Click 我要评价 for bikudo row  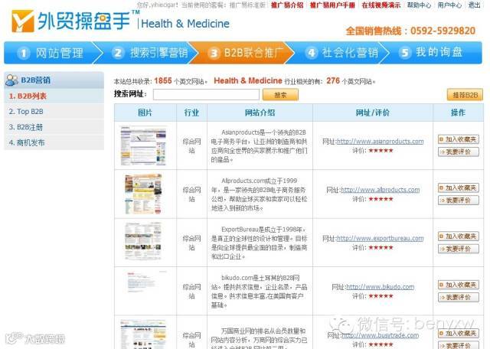(x=459, y=297)
